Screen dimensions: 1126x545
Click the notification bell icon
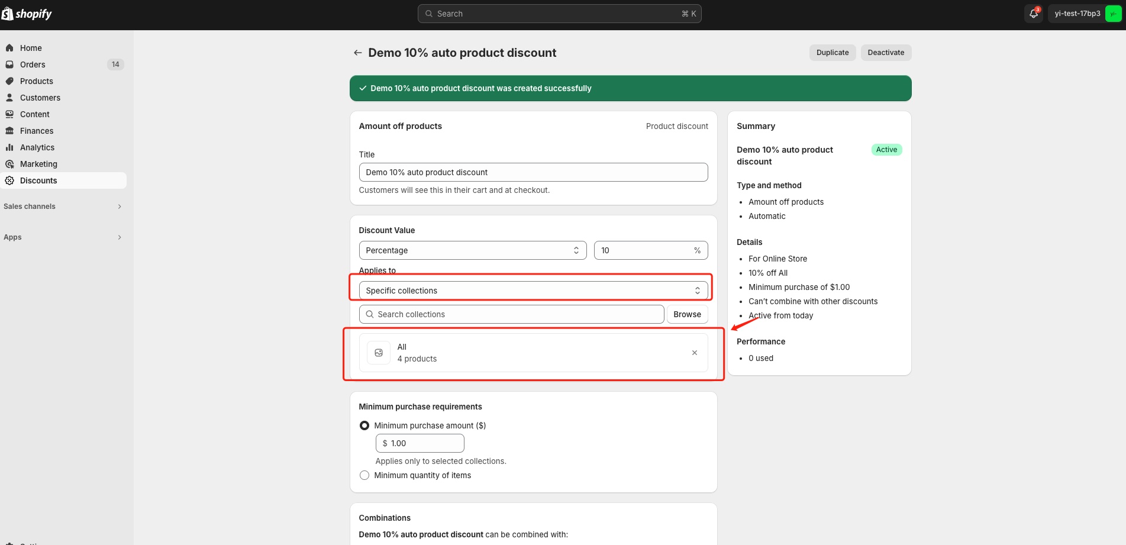(x=1033, y=13)
